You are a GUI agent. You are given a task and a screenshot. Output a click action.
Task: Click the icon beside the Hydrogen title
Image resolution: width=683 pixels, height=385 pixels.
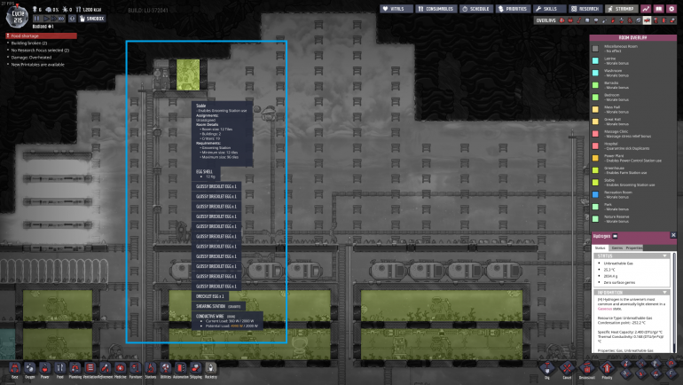[615, 236]
